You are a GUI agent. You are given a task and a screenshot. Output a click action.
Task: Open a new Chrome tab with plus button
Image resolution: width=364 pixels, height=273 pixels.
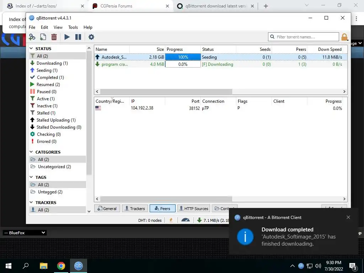coord(266,6)
